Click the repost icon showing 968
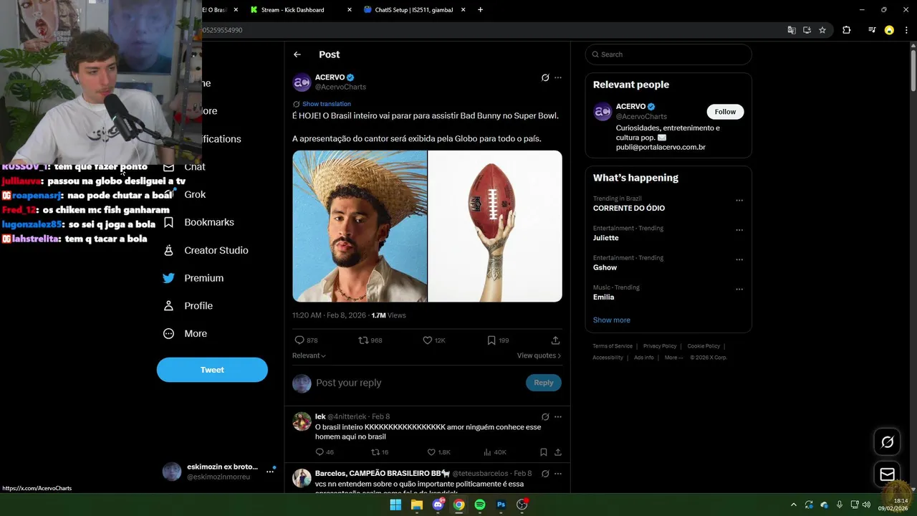 point(363,340)
